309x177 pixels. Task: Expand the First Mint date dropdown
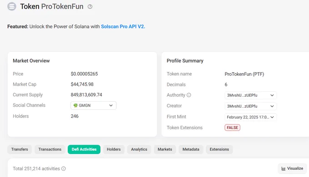point(250,117)
